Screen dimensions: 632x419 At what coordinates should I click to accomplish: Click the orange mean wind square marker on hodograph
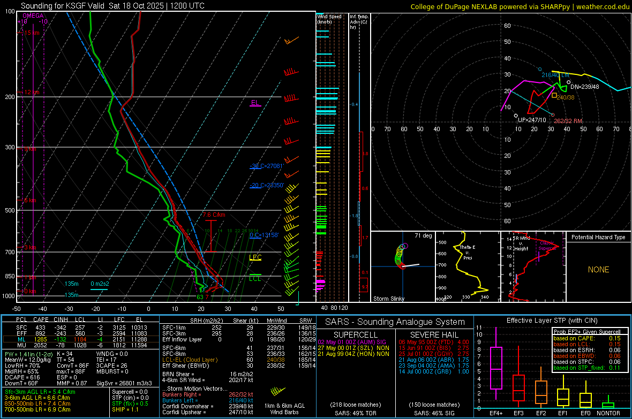pos(554,95)
